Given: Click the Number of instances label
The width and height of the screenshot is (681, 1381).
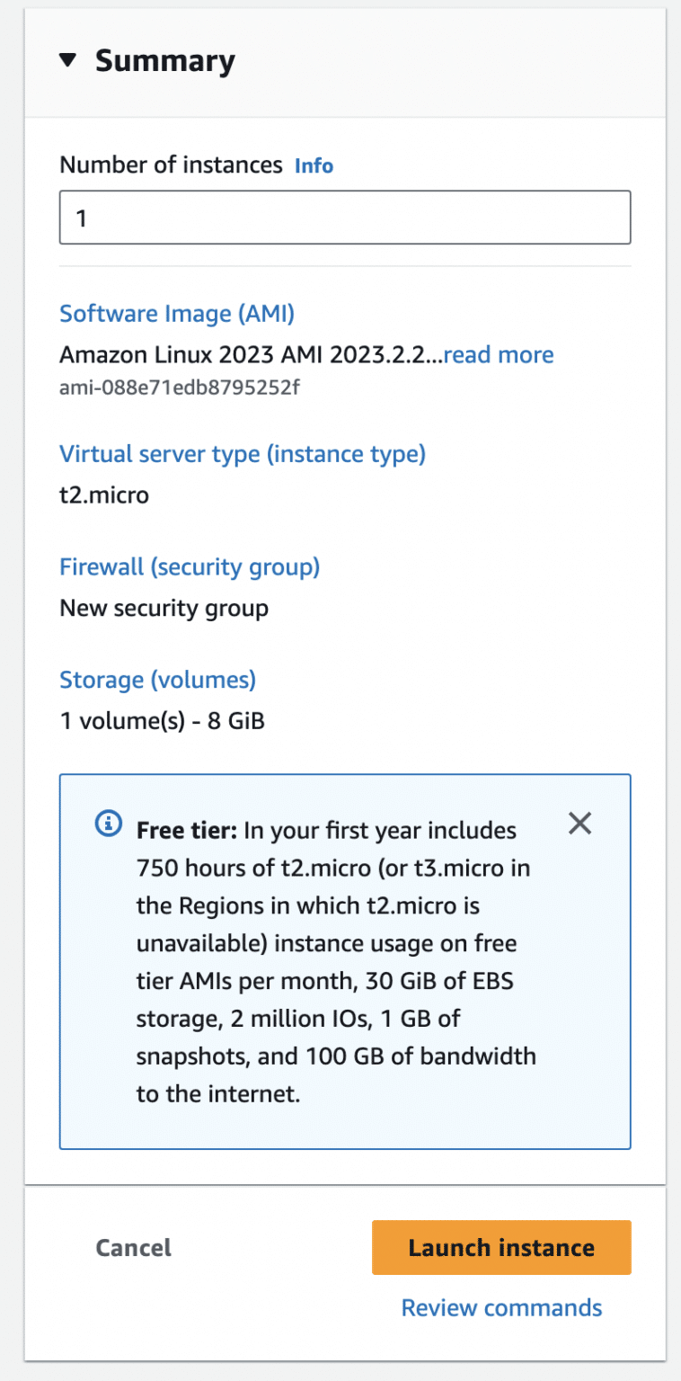Looking at the screenshot, I should (171, 165).
